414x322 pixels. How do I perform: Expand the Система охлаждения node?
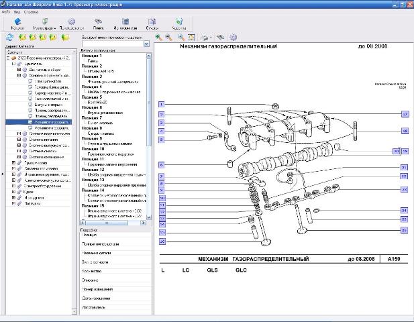[x=19, y=157]
